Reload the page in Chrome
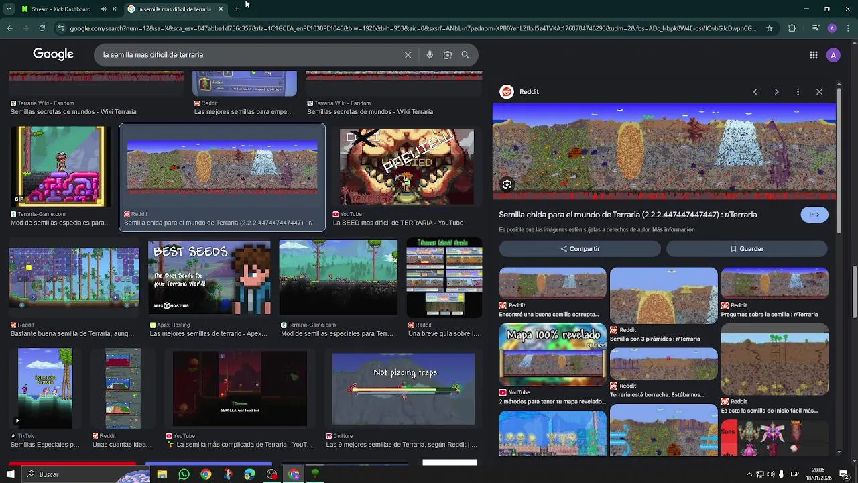The image size is (858, 483). [42, 28]
